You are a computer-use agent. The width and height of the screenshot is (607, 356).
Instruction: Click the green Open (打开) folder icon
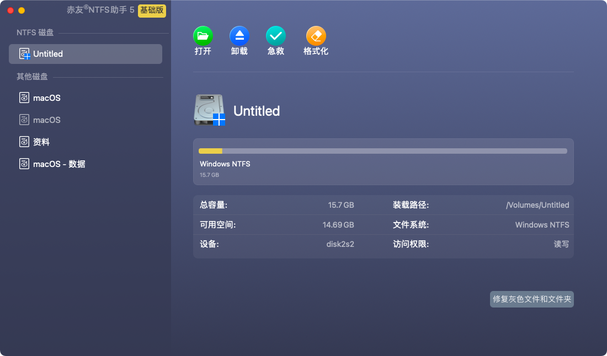tap(203, 36)
